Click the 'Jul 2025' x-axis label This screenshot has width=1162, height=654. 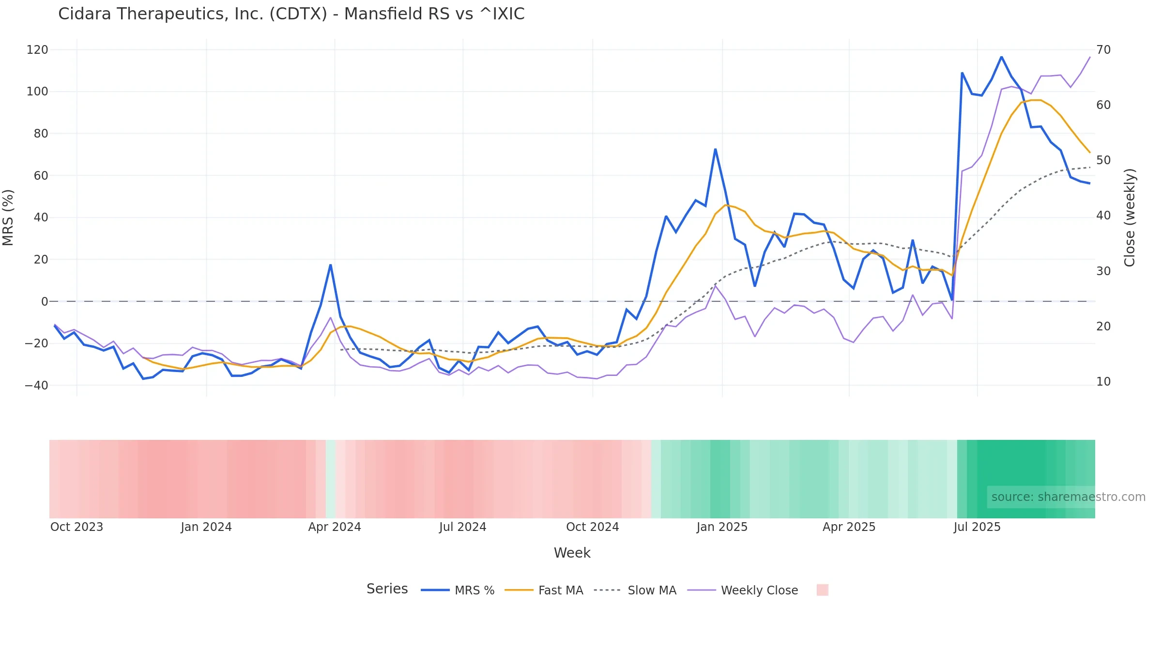pos(977,527)
